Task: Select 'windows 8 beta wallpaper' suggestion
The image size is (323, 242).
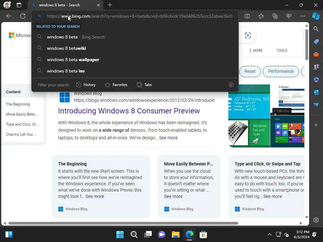Action: pyautogui.click(x=135, y=60)
